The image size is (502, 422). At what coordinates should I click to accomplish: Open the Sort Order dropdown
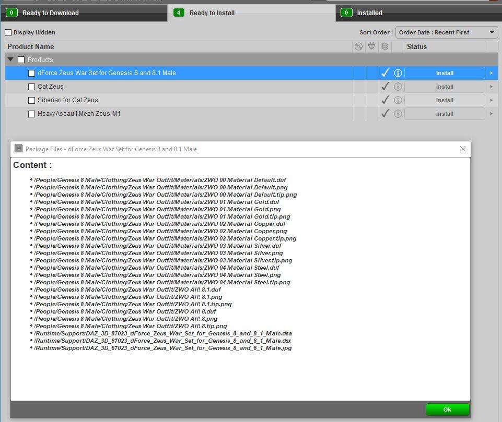447,32
